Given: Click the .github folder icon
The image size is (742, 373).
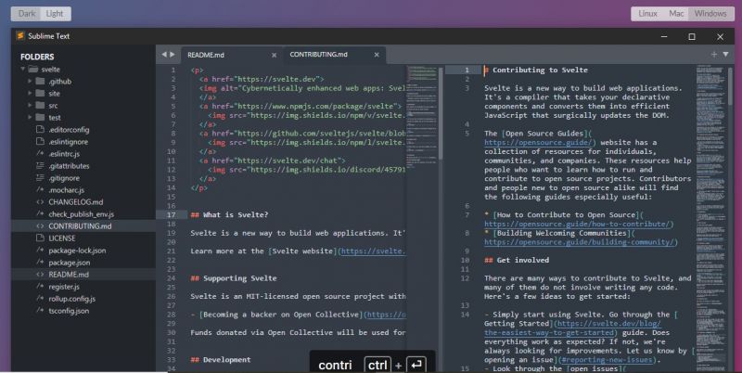Looking at the screenshot, I should [x=40, y=81].
